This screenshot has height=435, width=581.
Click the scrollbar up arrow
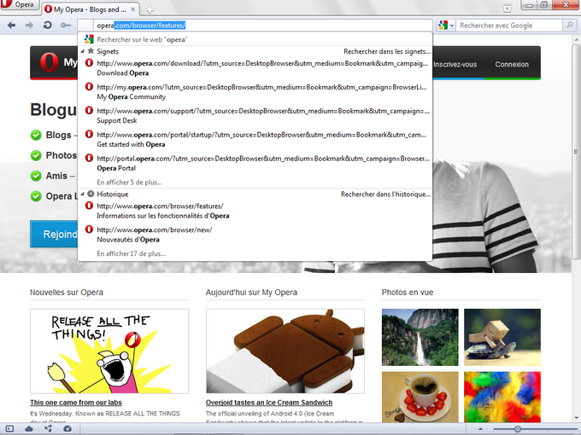coord(576,39)
